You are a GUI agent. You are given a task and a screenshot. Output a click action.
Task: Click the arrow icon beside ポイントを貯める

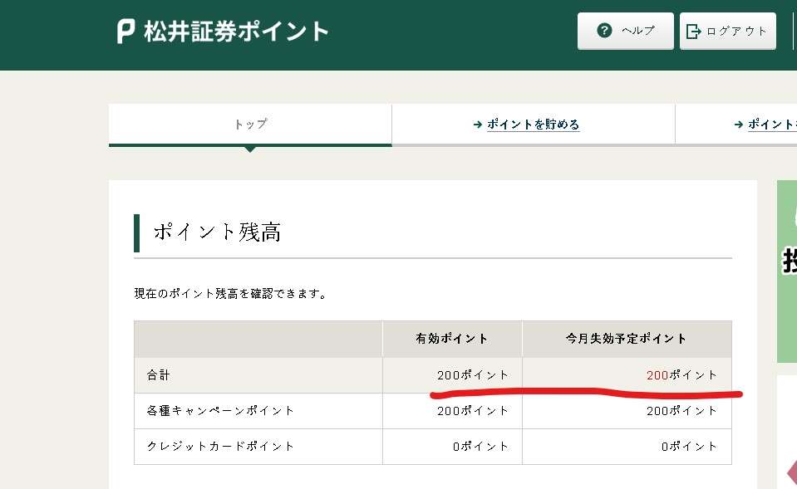tap(477, 125)
